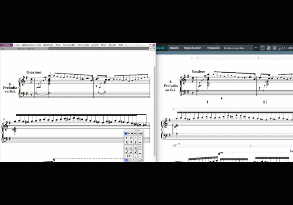Image resolution: width=293 pixels, height=205 pixels.
Task: Open Sibelius Reproducción ribbon tab
Action: click(69, 45)
